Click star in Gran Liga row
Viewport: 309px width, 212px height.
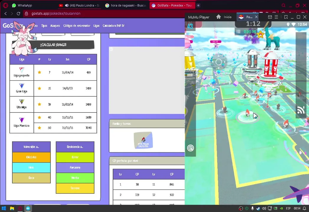point(40,88)
